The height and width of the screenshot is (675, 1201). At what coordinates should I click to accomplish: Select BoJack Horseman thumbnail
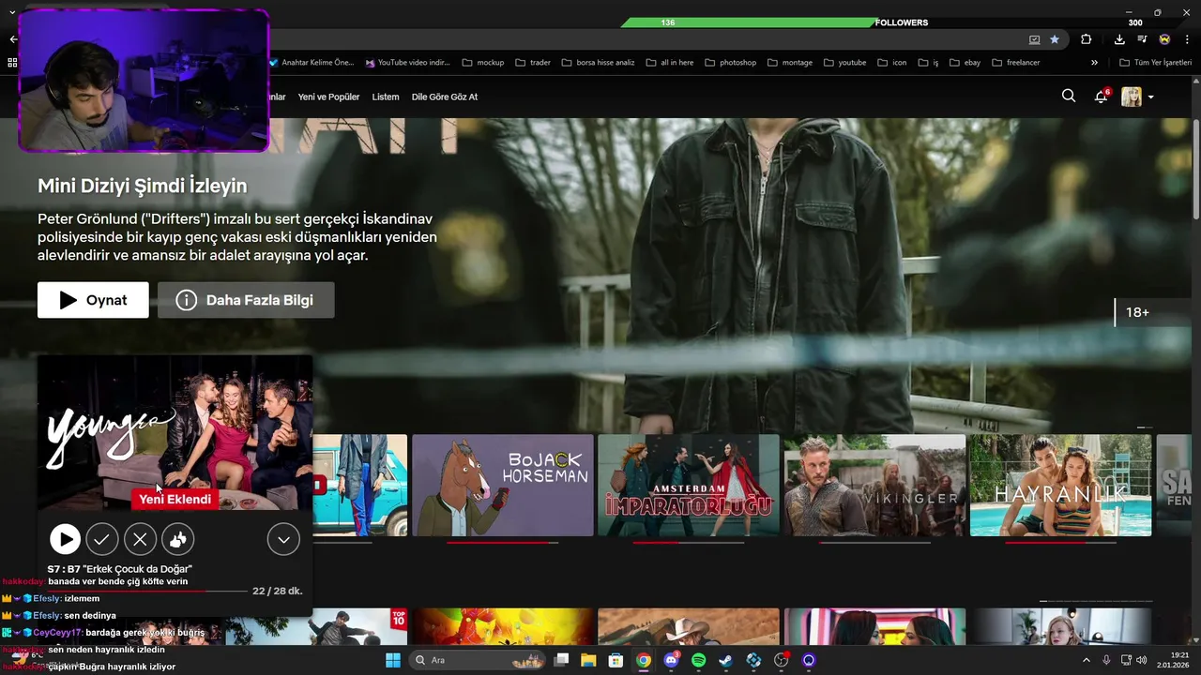(503, 485)
